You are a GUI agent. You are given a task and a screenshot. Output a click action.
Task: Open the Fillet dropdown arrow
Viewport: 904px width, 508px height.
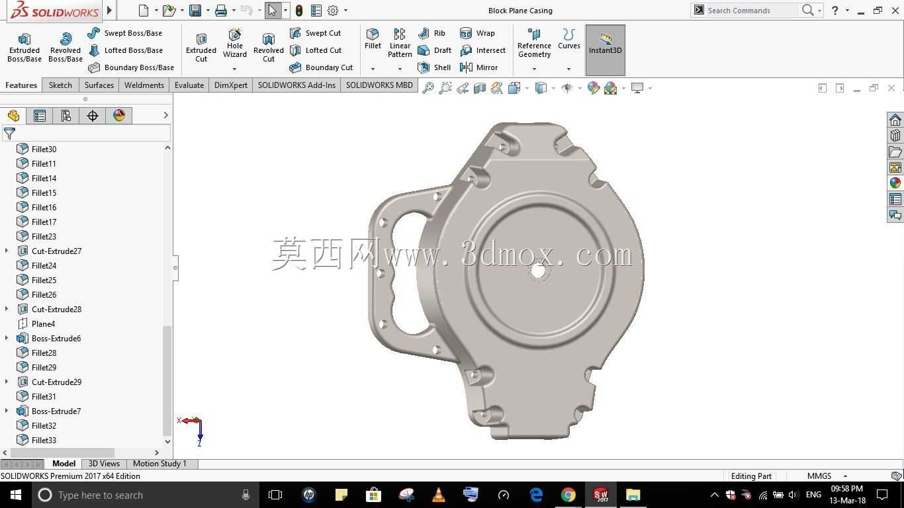[373, 69]
